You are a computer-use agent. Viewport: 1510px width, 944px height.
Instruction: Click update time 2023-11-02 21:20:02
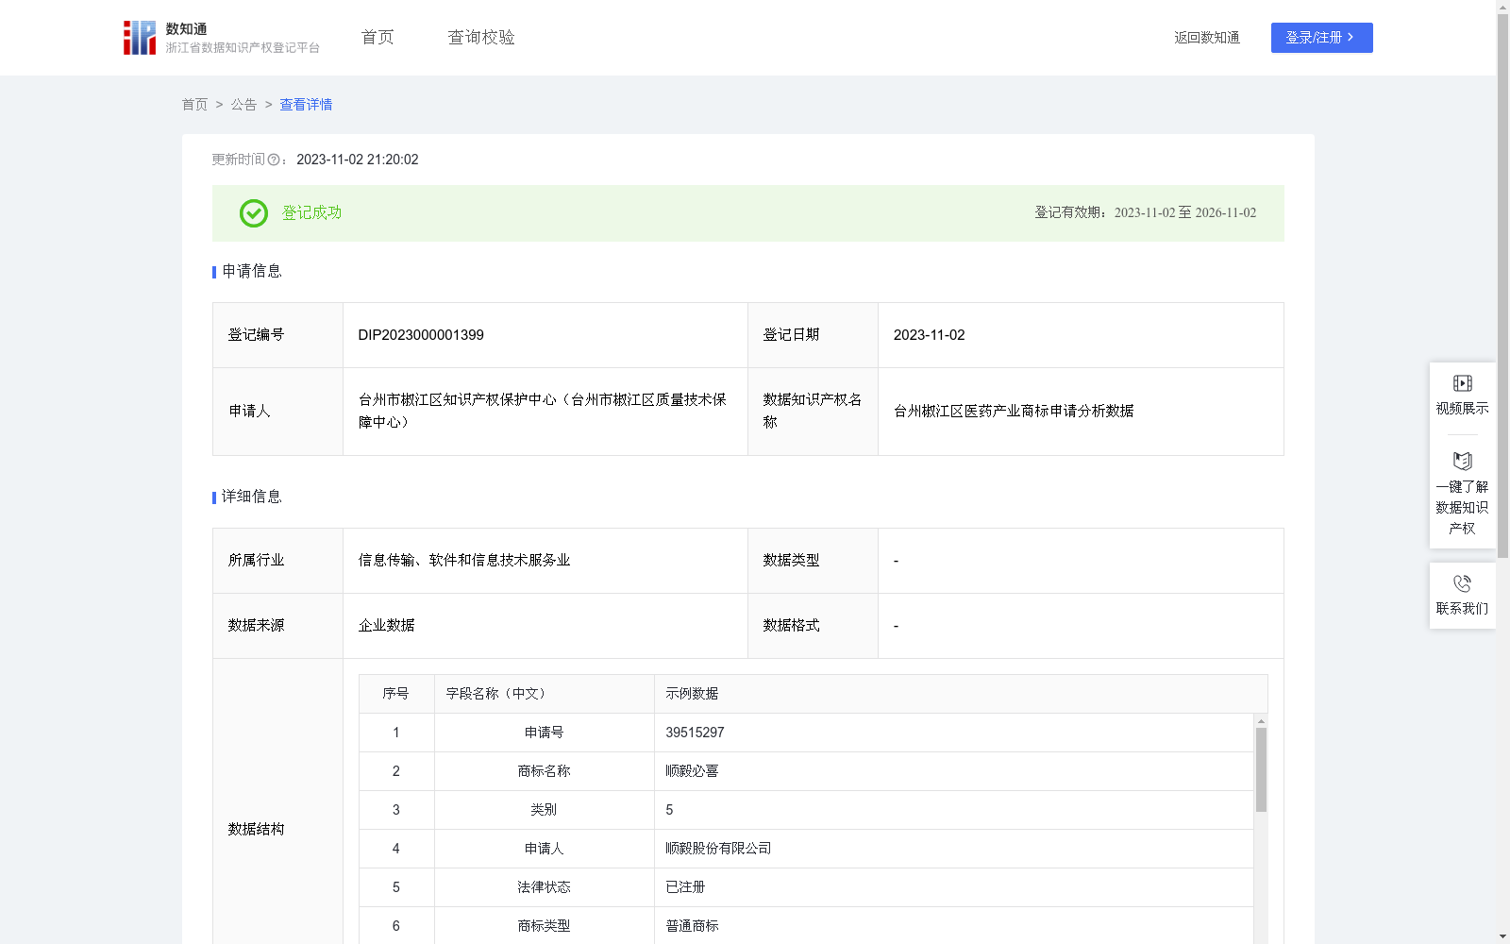[x=358, y=160]
